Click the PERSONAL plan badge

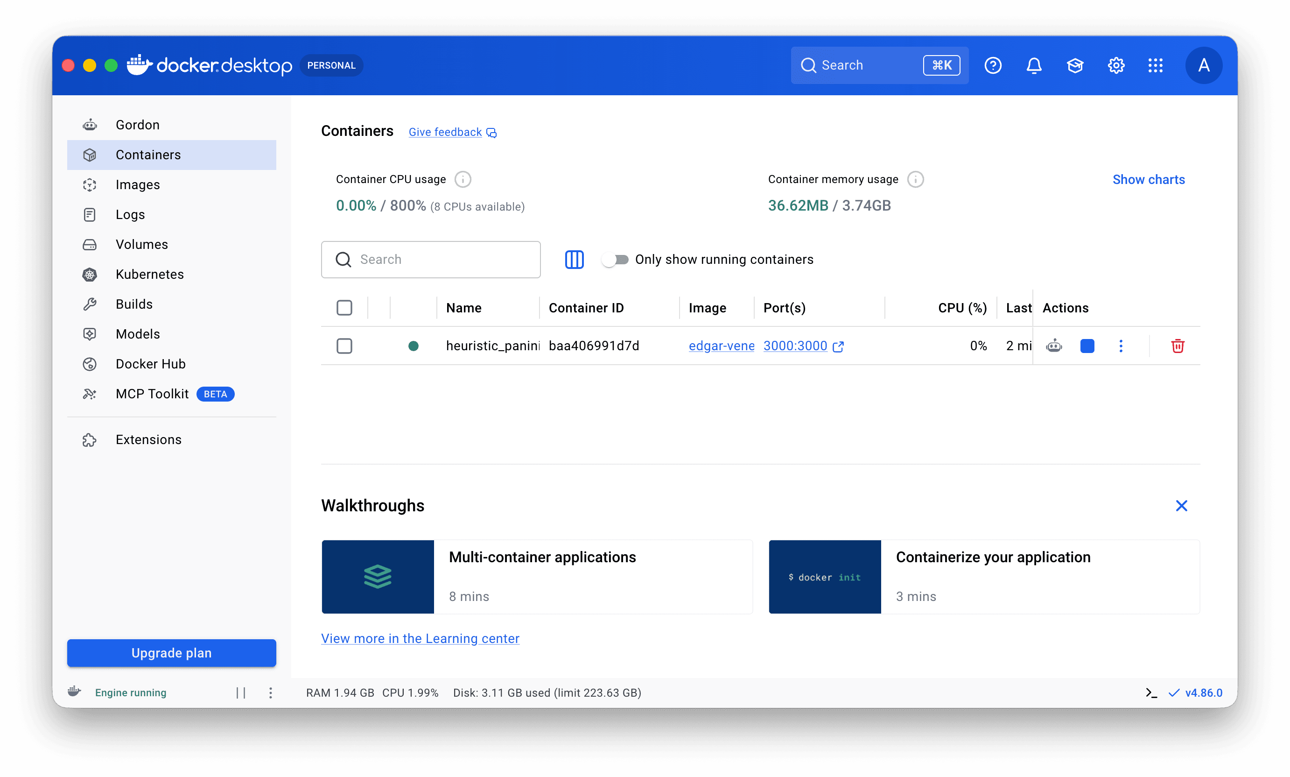tap(331, 65)
